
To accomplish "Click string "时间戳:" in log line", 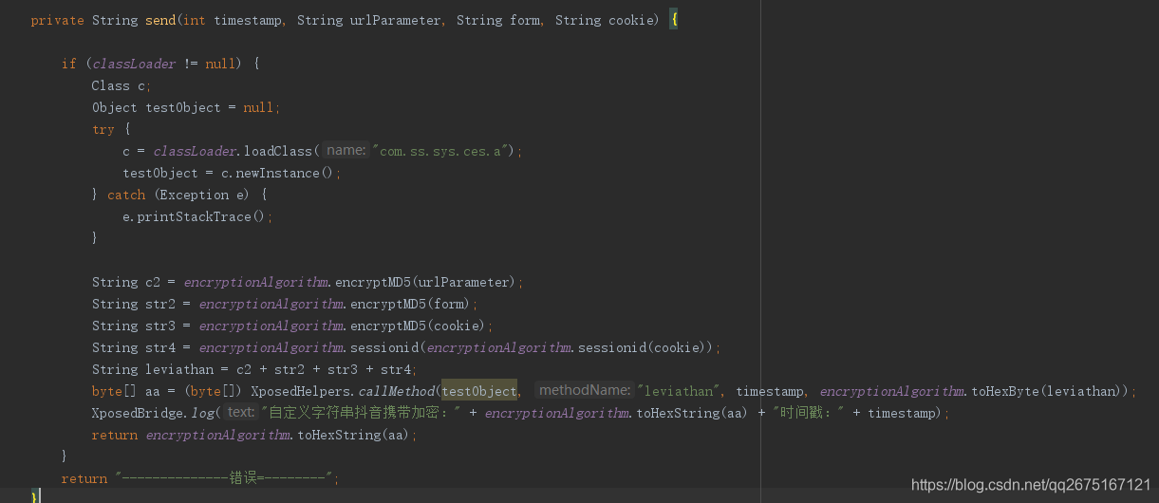I will (x=809, y=413).
